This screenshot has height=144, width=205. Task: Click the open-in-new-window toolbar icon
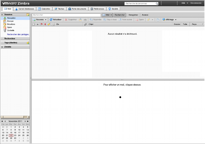click(x=158, y=20)
